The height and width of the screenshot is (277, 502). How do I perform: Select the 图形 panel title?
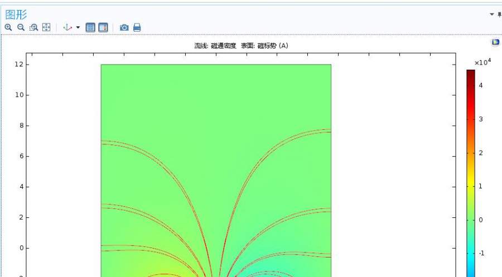tap(16, 14)
